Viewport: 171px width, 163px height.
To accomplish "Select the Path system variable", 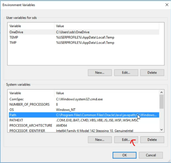I will coord(84,115).
